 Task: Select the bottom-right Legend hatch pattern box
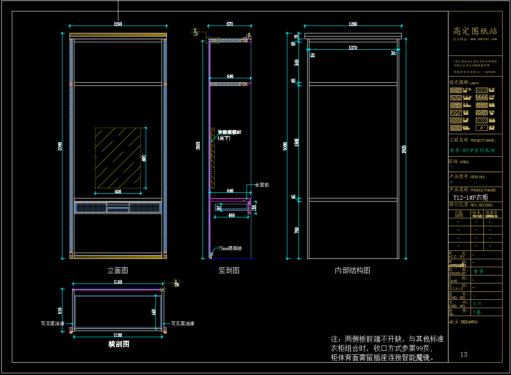coord(482,127)
